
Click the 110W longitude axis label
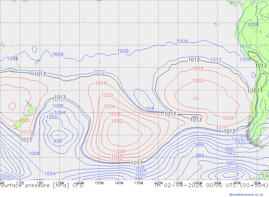tap(178, 183)
